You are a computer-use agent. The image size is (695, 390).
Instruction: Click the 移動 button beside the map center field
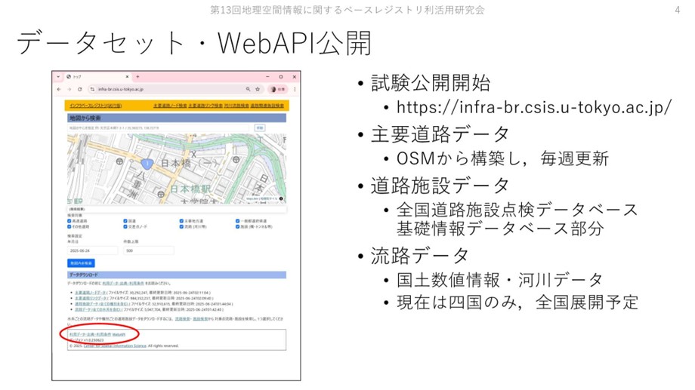point(260,128)
